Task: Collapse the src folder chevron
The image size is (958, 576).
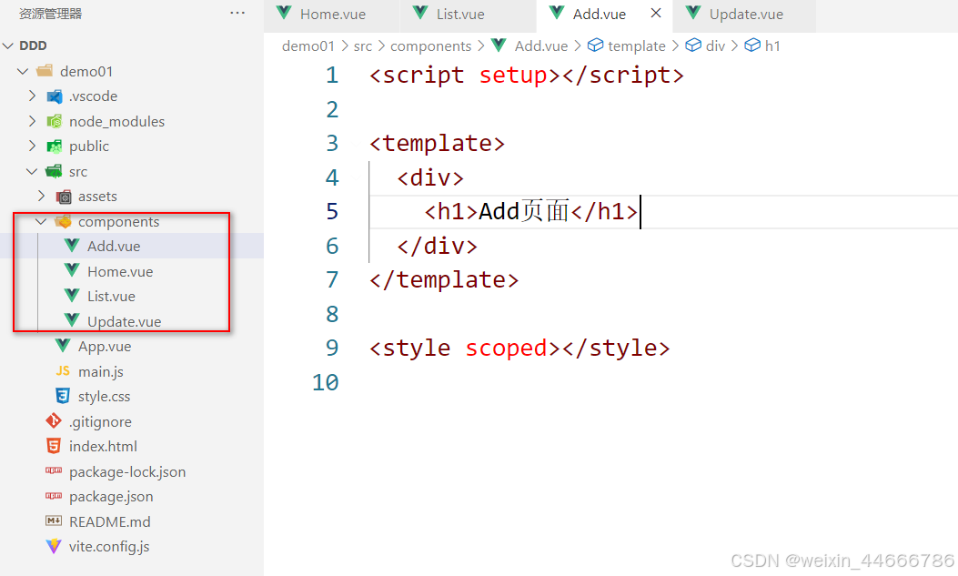Action: coord(32,172)
